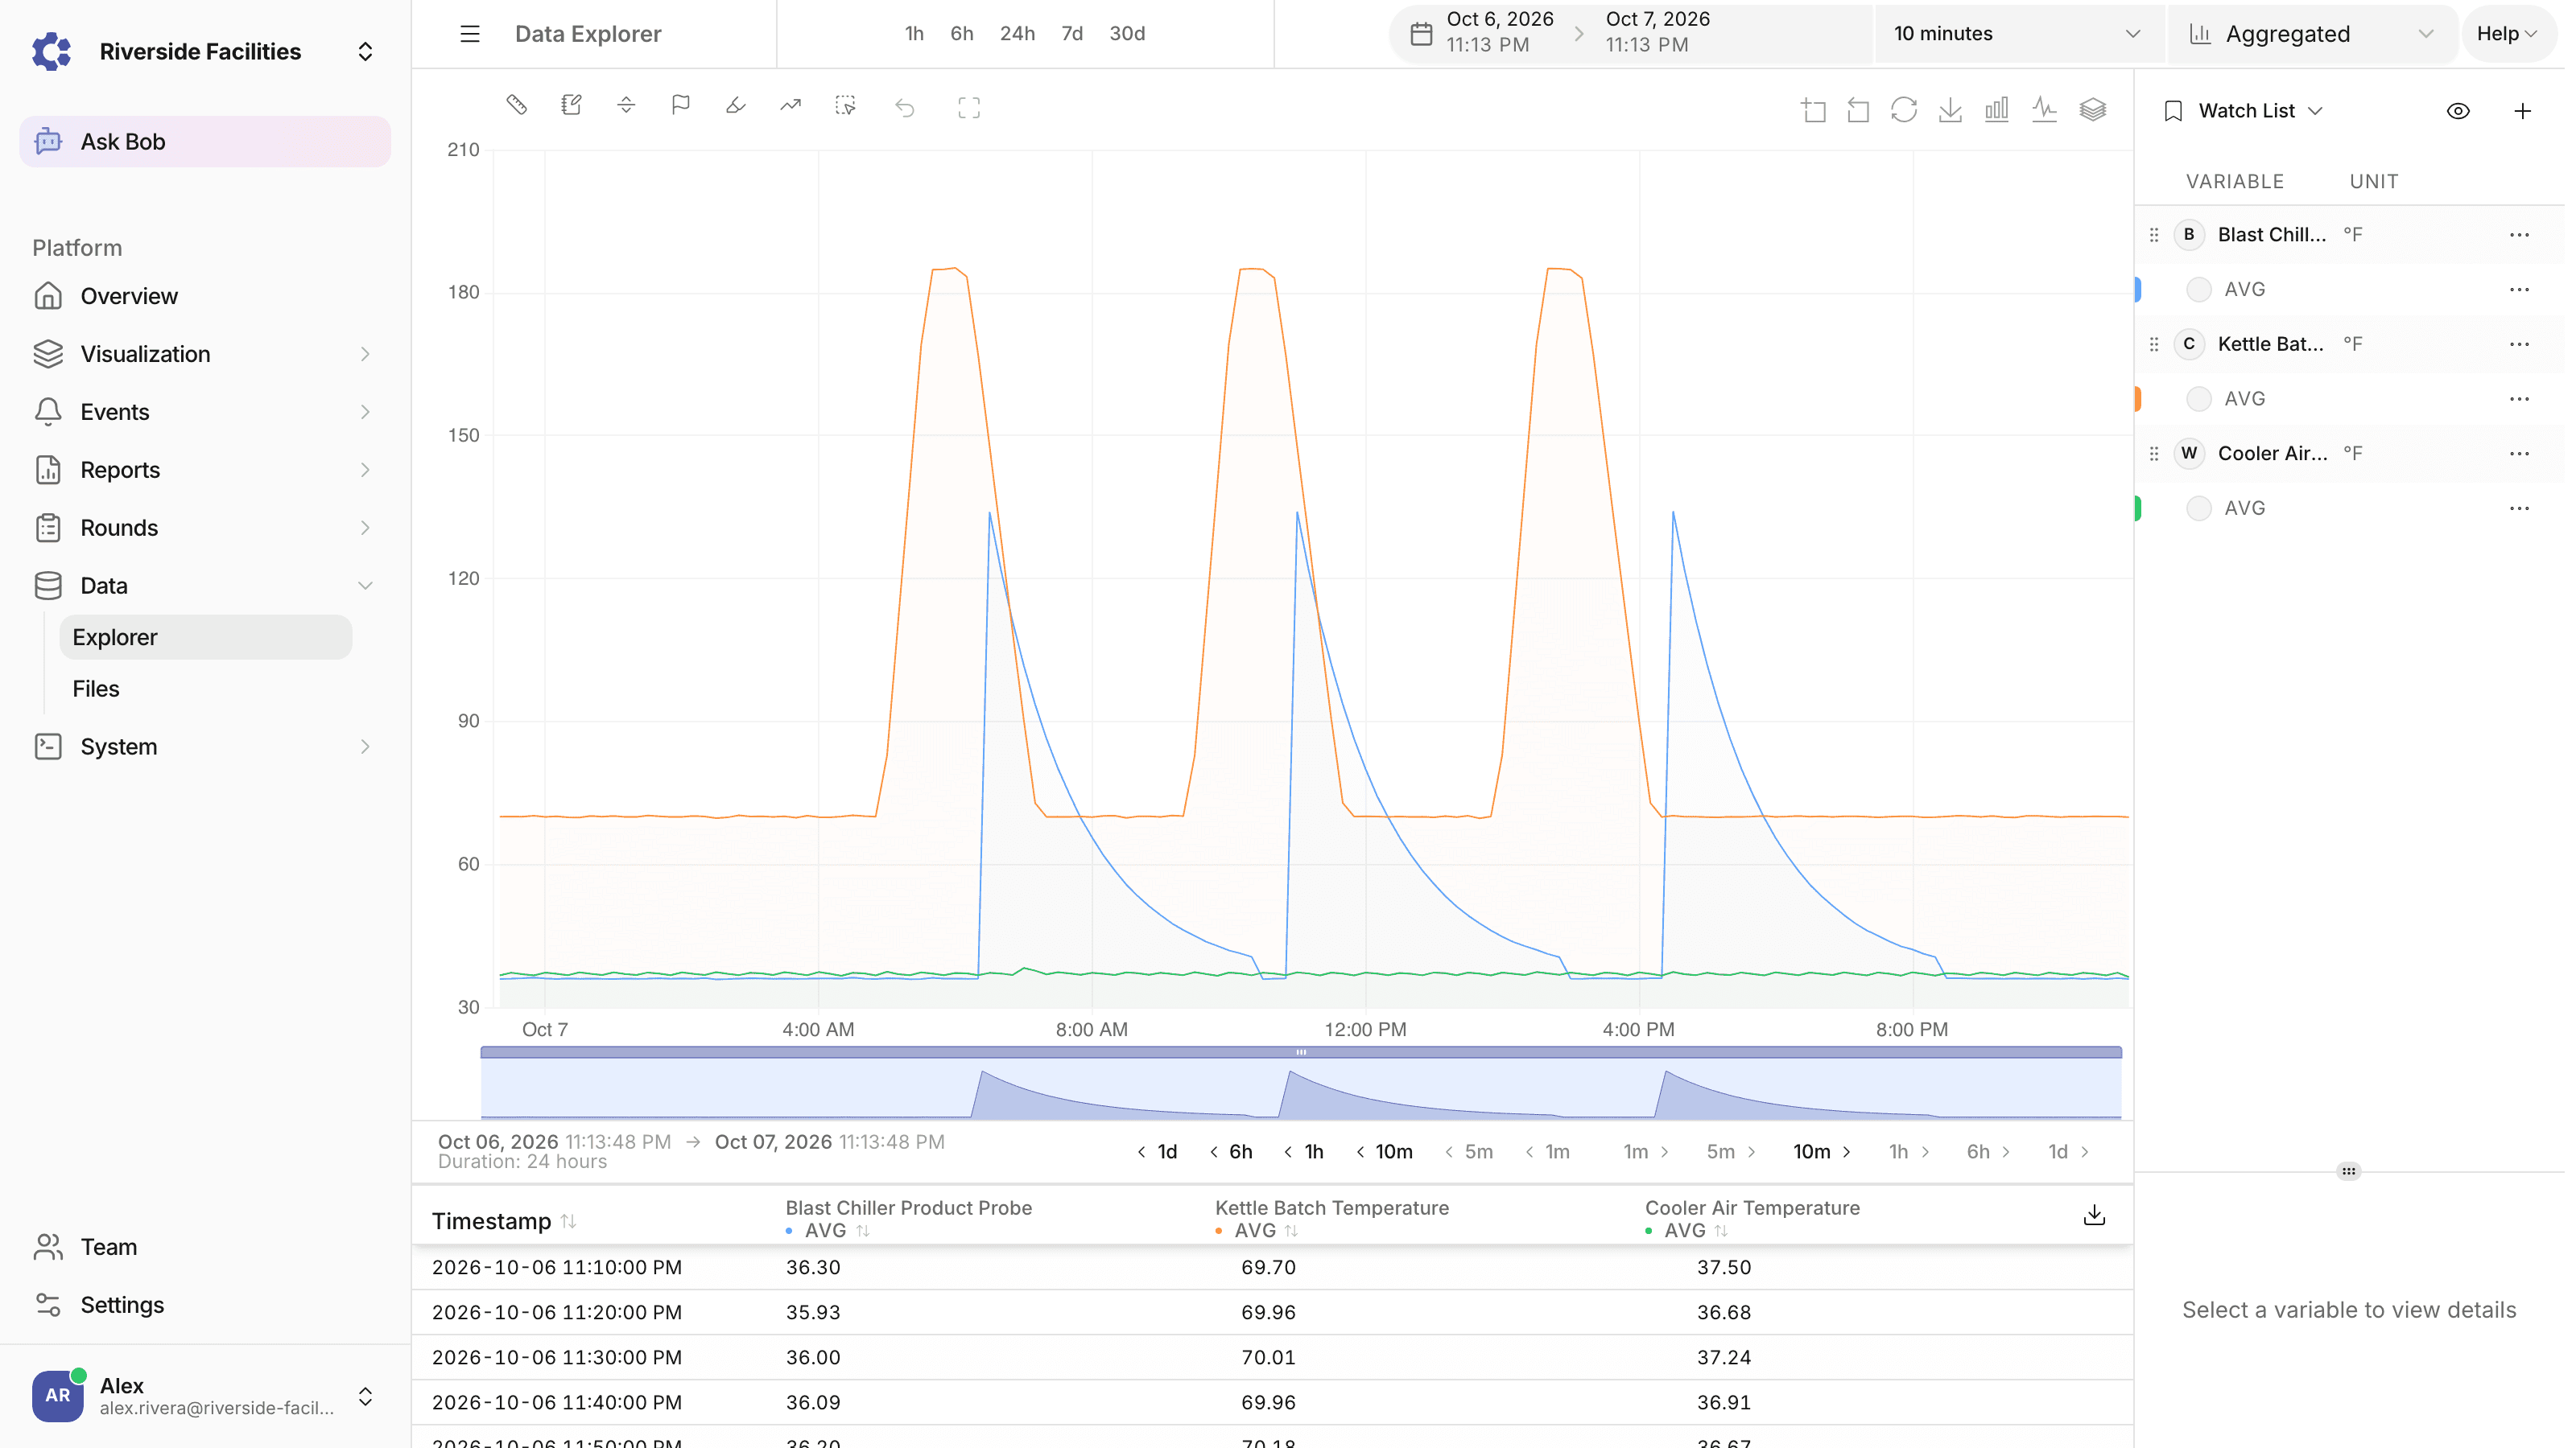2576x1448 pixels.
Task: Click the fullscreen frame icon
Action: point(969,108)
